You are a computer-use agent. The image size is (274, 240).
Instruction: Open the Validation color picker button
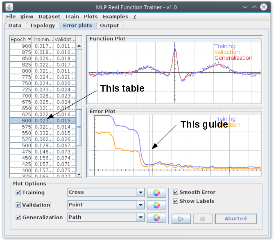click(156, 205)
